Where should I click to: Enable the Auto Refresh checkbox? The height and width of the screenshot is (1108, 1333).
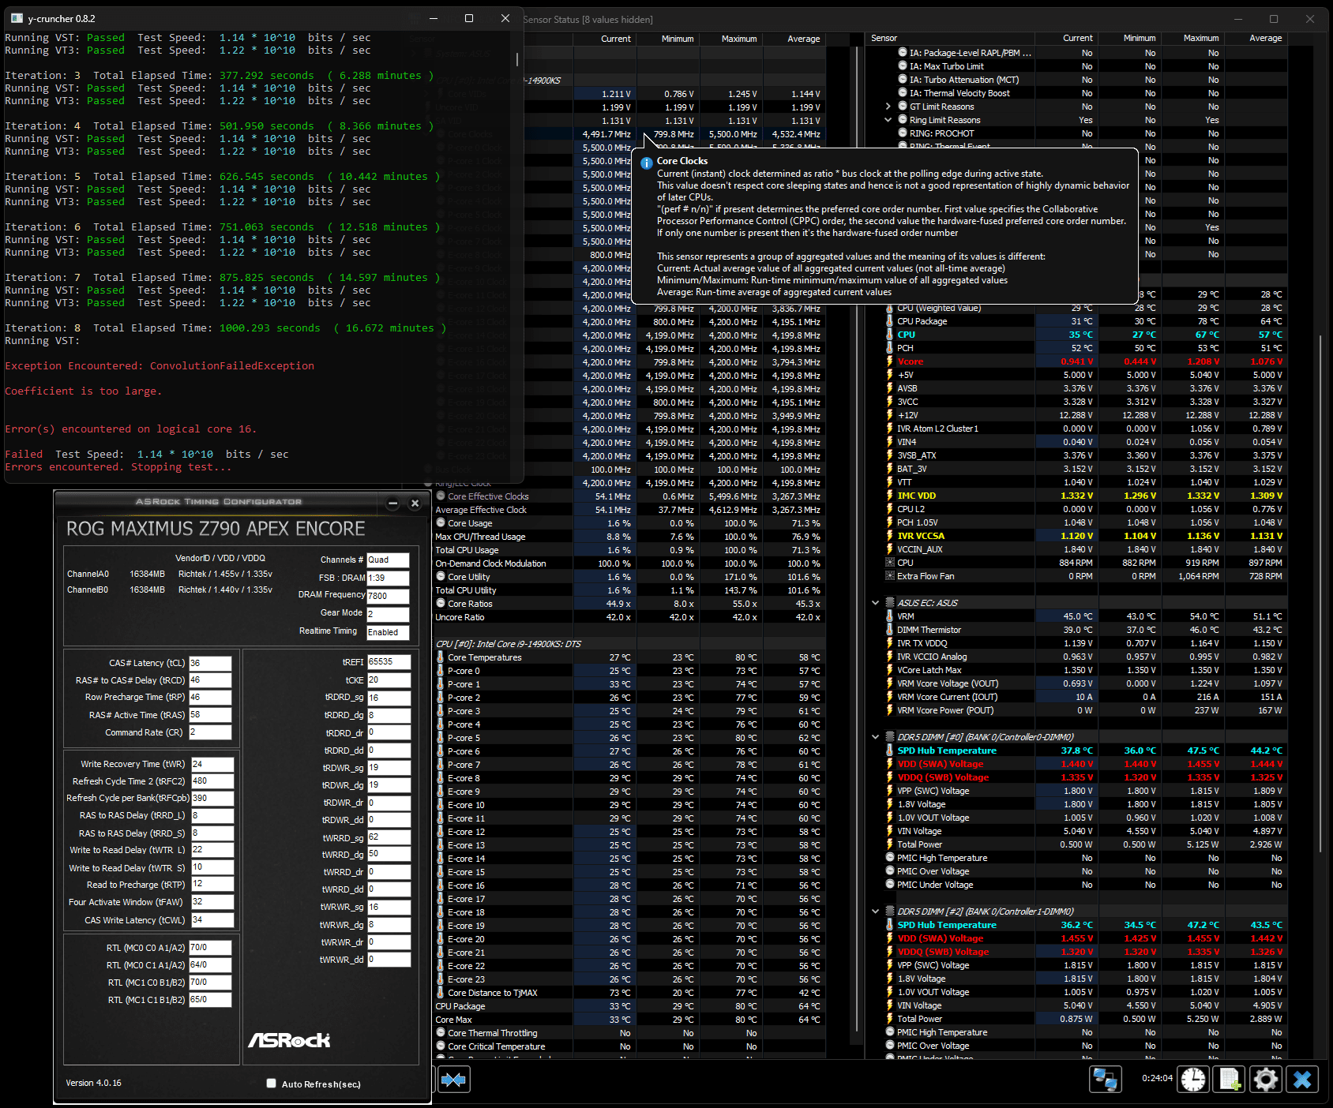[x=272, y=1084]
